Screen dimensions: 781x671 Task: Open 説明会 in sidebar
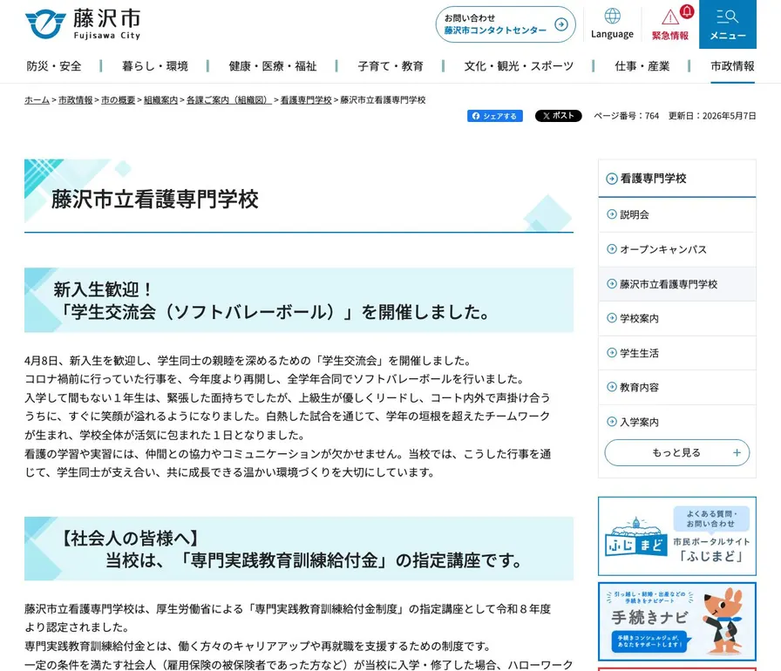(x=677, y=214)
